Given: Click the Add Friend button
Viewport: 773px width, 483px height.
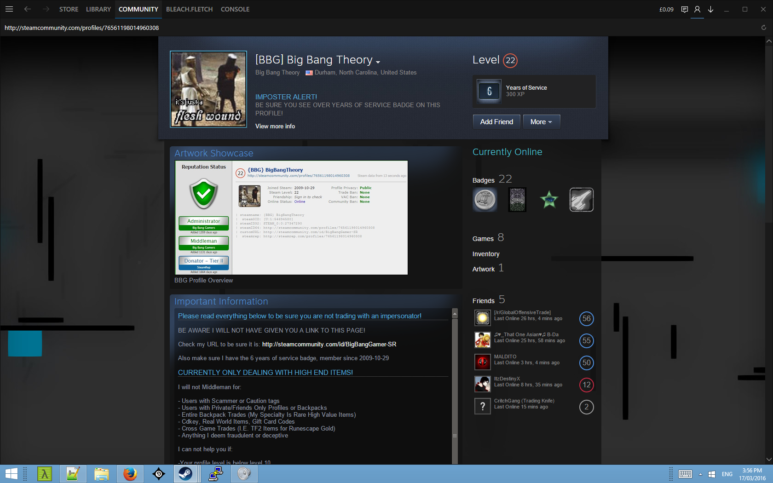Looking at the screenshot, I should [496, 122].
